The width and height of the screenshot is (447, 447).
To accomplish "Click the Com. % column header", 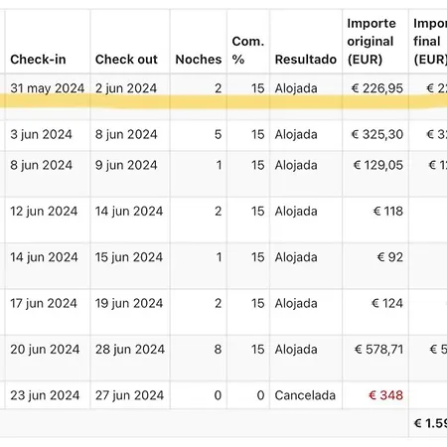I will coord(247,51).
